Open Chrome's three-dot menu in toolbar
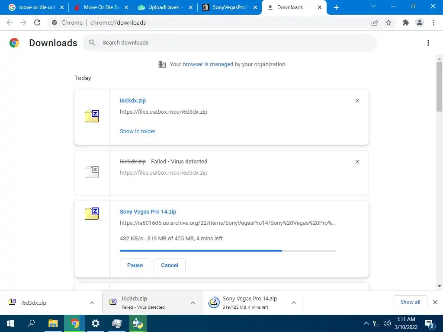Viewport: 443px width, 332px height. (x=433, y=22)
